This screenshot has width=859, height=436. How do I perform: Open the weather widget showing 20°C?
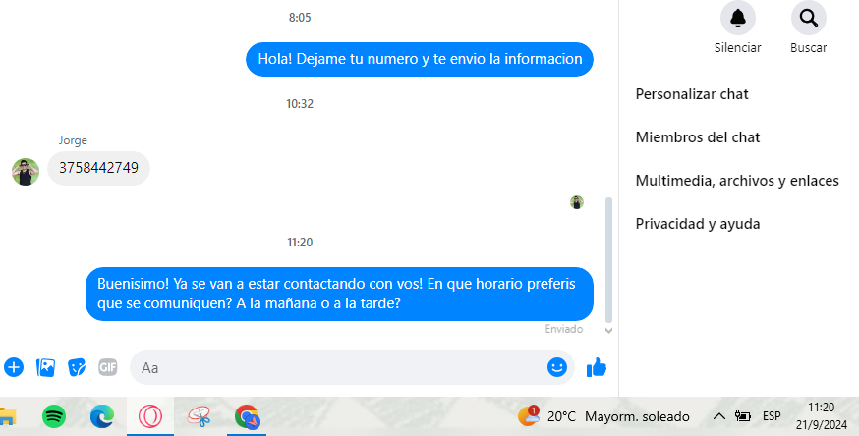click(x=603, y=417)
